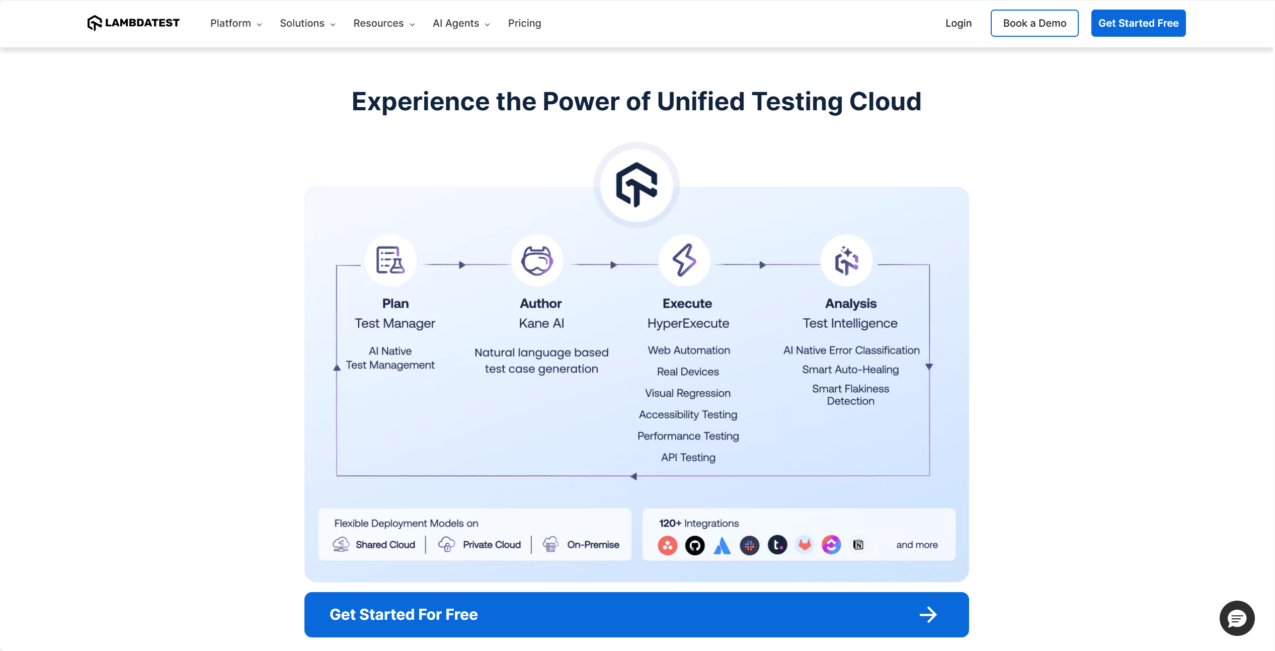Click the blue Azure integration icon
This screenshot has height=651, width=1275.
[722, 545]
